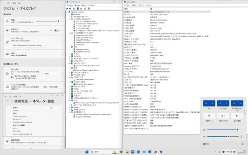Screen dimensions: 248x155
Task: Adjust the brightness slider in Display settings
Action: pos(48,21)
